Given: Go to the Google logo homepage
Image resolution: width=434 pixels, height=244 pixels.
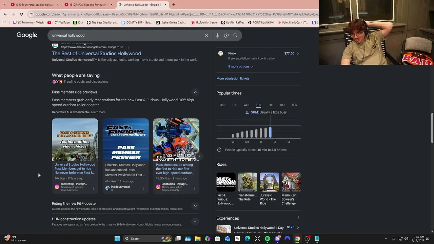Looking at the screenshot, I should (27, 35).
